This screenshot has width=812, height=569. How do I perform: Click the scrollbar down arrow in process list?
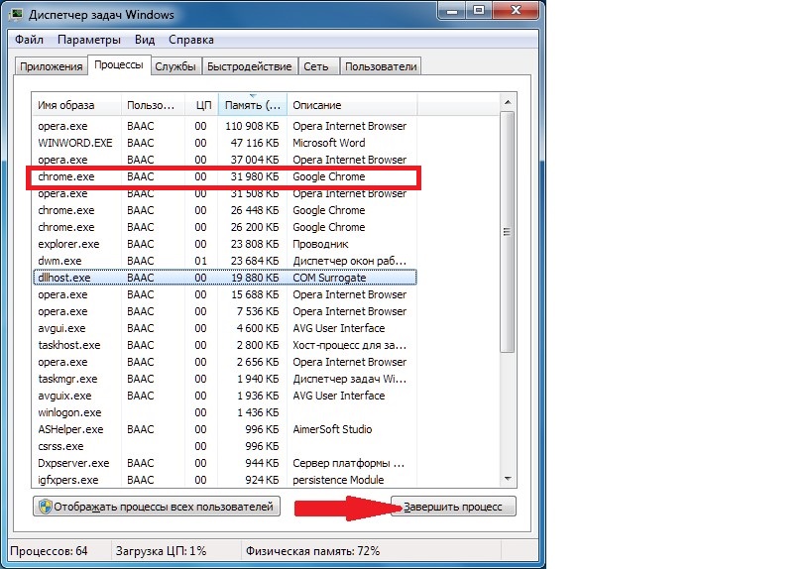click(x=508, y=479)
